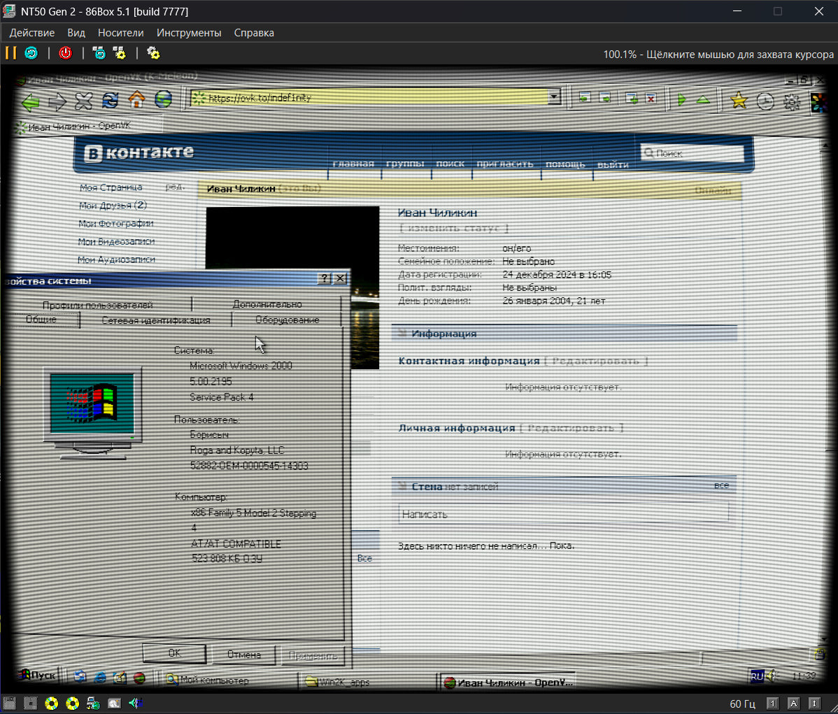The height and width of the screenshot is (714, 838).
Task: Switch to the Сетевая идентификация tab
Action: [x=156, y=320]
